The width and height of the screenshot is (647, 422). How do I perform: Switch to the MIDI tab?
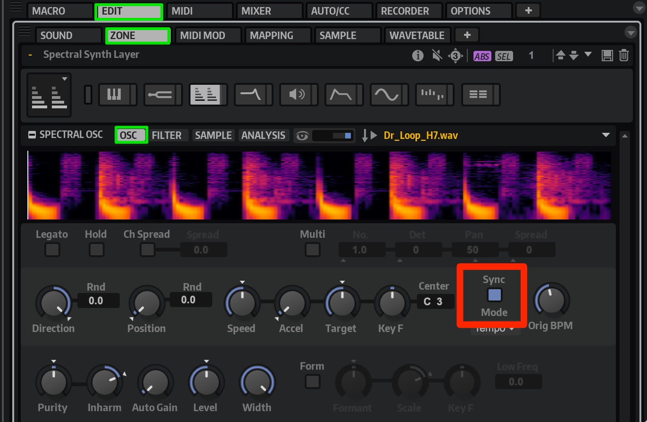[200, 11]
